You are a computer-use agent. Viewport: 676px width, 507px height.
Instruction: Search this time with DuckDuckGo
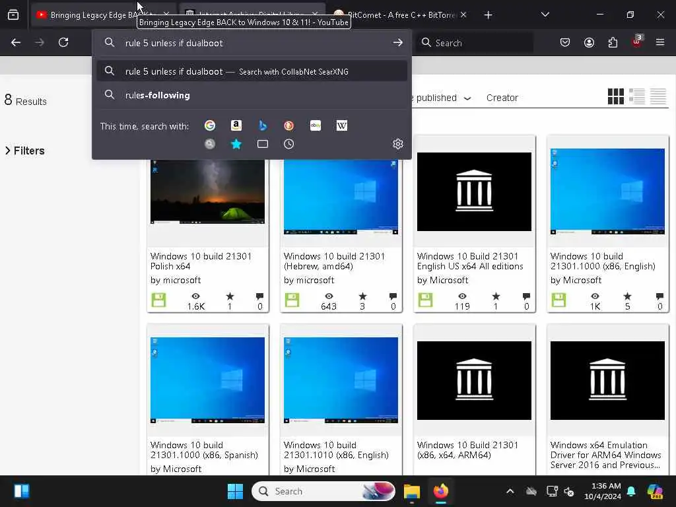pos(289,125)
